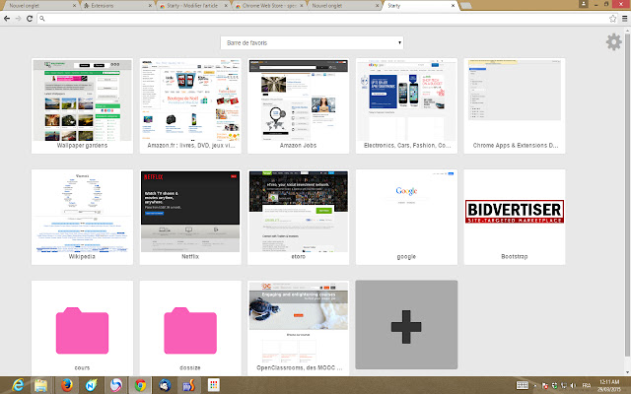The height and width of the screenshot is (394, 631).
Task: Open Chrome Apps & Extensions tile
Action: pos(515,105)
